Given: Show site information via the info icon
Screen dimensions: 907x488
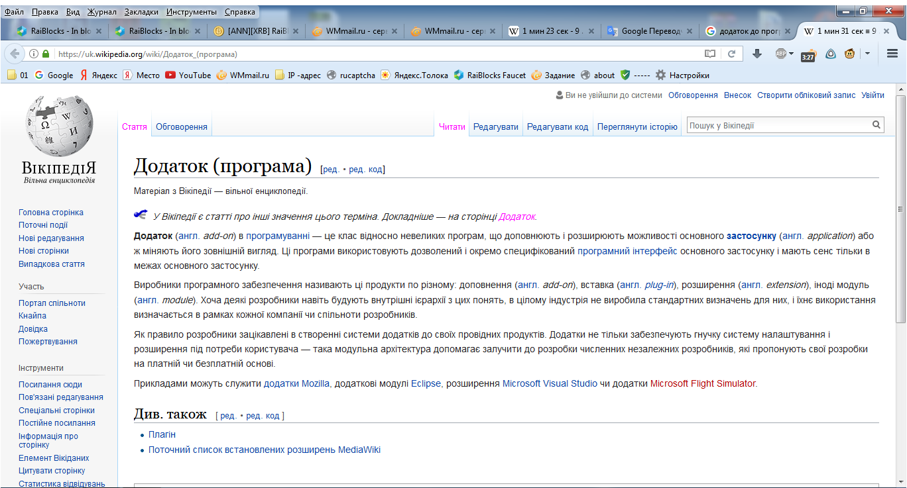Looking at the screenshot, I should pos(34,54).
